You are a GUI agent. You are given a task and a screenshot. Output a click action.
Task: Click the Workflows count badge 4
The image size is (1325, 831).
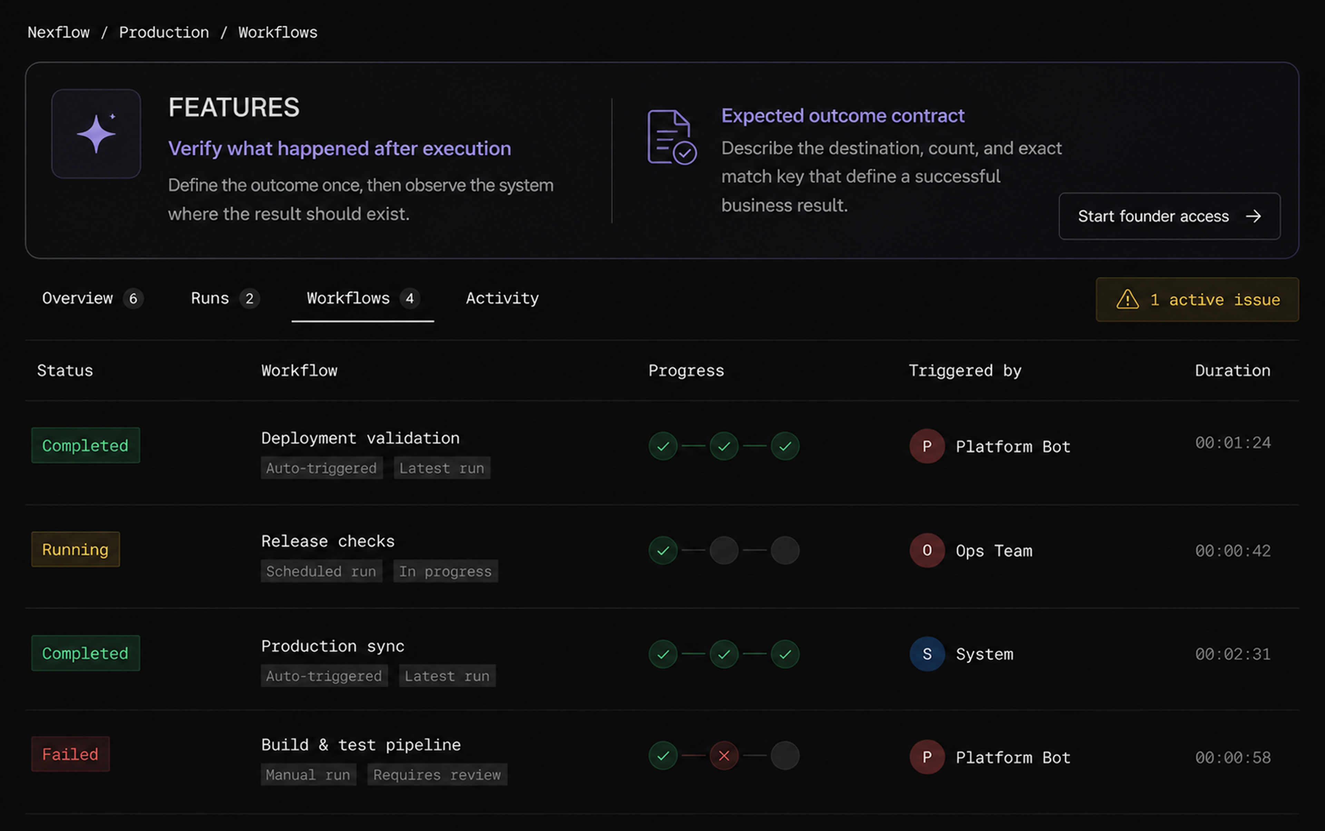(x=410, y=298)
